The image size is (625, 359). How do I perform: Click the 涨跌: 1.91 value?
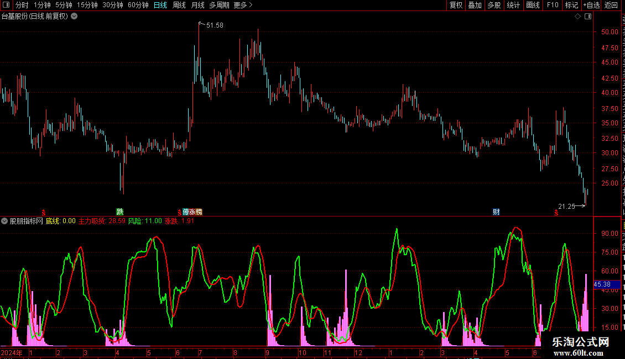pyautogui.click(x=179, y=221)
